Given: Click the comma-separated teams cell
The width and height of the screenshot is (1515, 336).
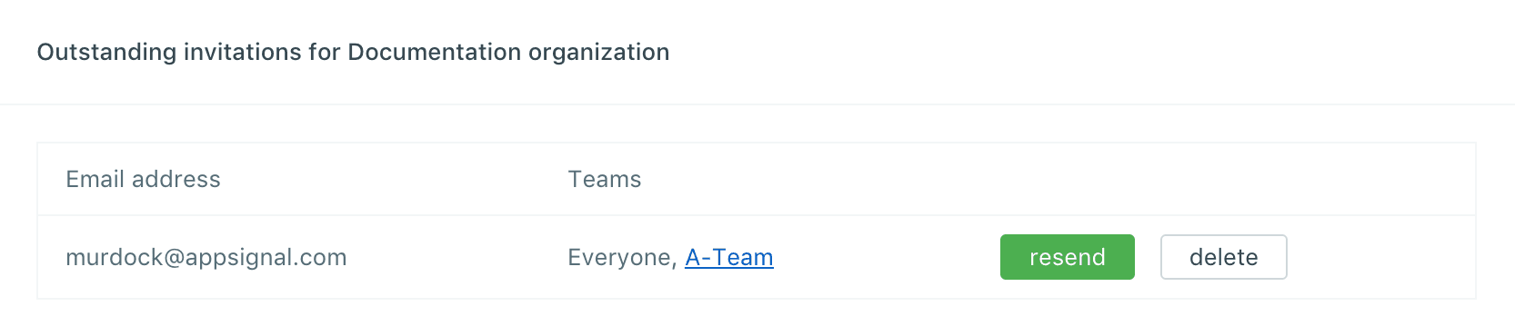Looking at the screenshot, I should [x=670, y=258].
